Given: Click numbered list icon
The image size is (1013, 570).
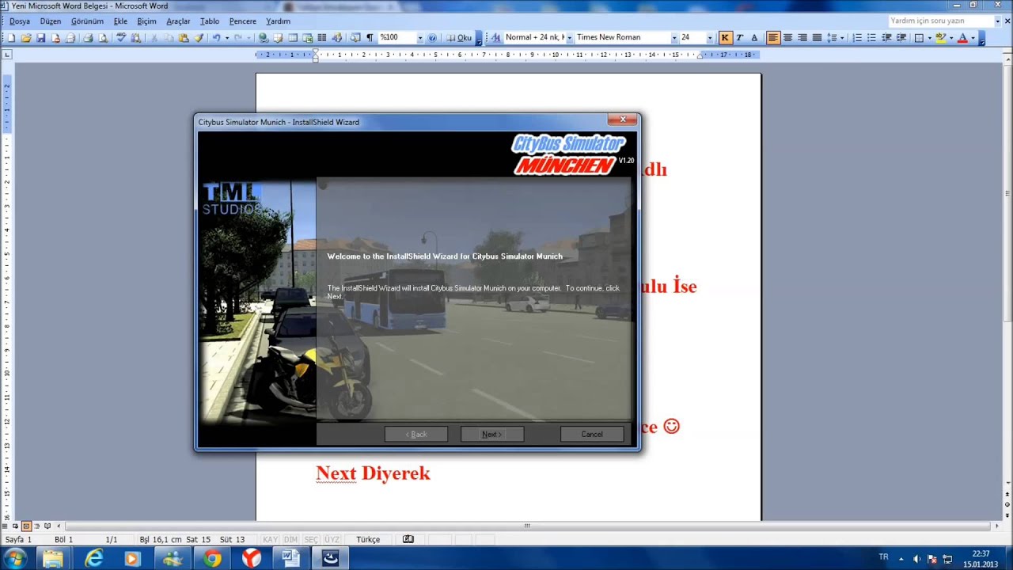Looking at the screenshot, I should 857,37.
